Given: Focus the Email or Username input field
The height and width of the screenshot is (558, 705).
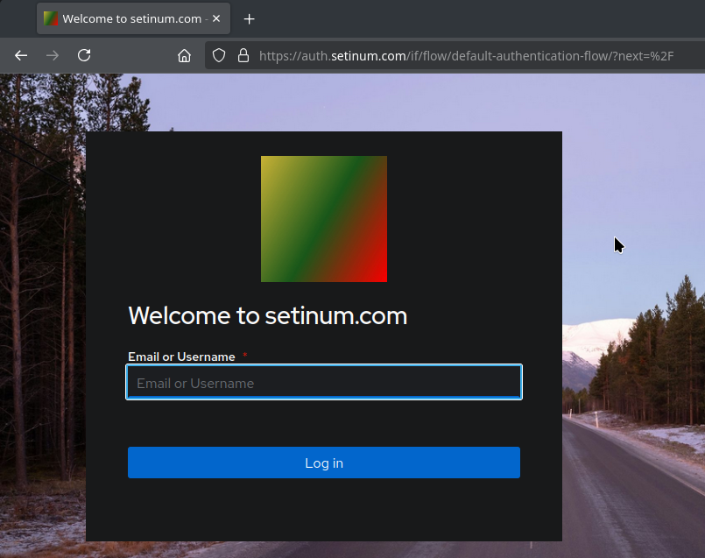Looking at the screenshot, I should point(323,382).
